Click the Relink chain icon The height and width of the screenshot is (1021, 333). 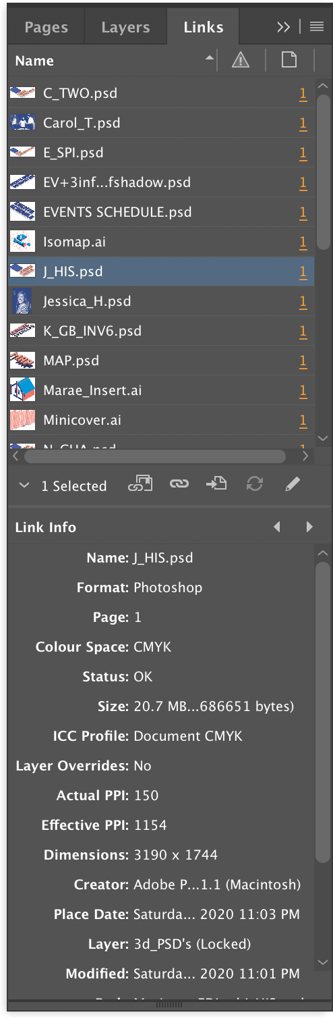[x=179, y=484]
